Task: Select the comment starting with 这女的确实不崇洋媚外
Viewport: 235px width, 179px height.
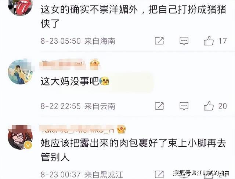Action: click(x=133, y=16)
